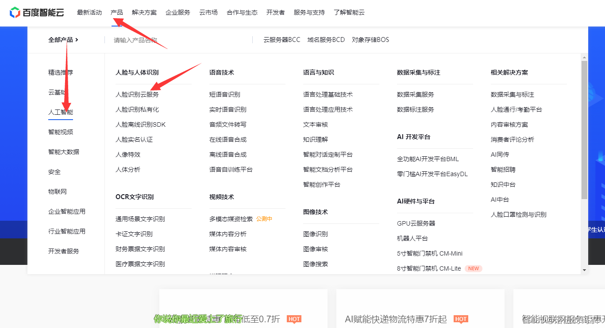Select 物联网 category
The image size is (605, 328).
(58, 192)
